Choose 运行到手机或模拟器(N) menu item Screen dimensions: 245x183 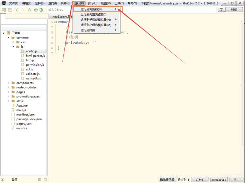pos(97,20)
